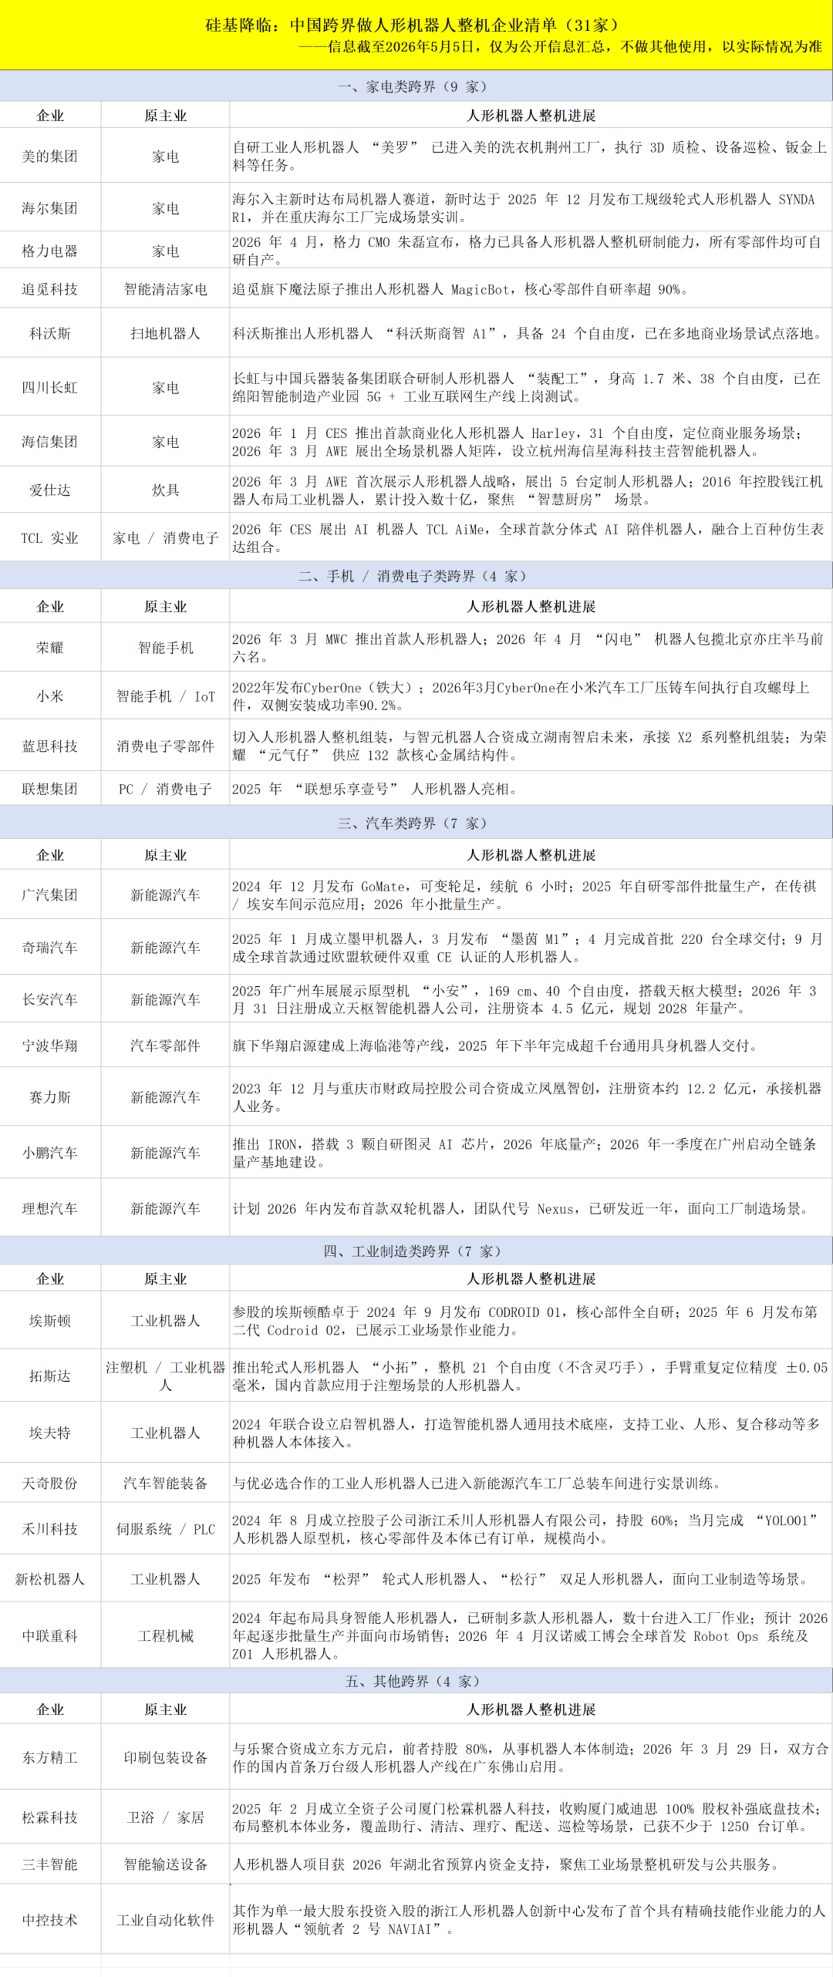Image resolution: width=833 pixels, height=1977 pixels.
Task: Select the 工业自动化软件 cell
Action: coord(165,1920)
